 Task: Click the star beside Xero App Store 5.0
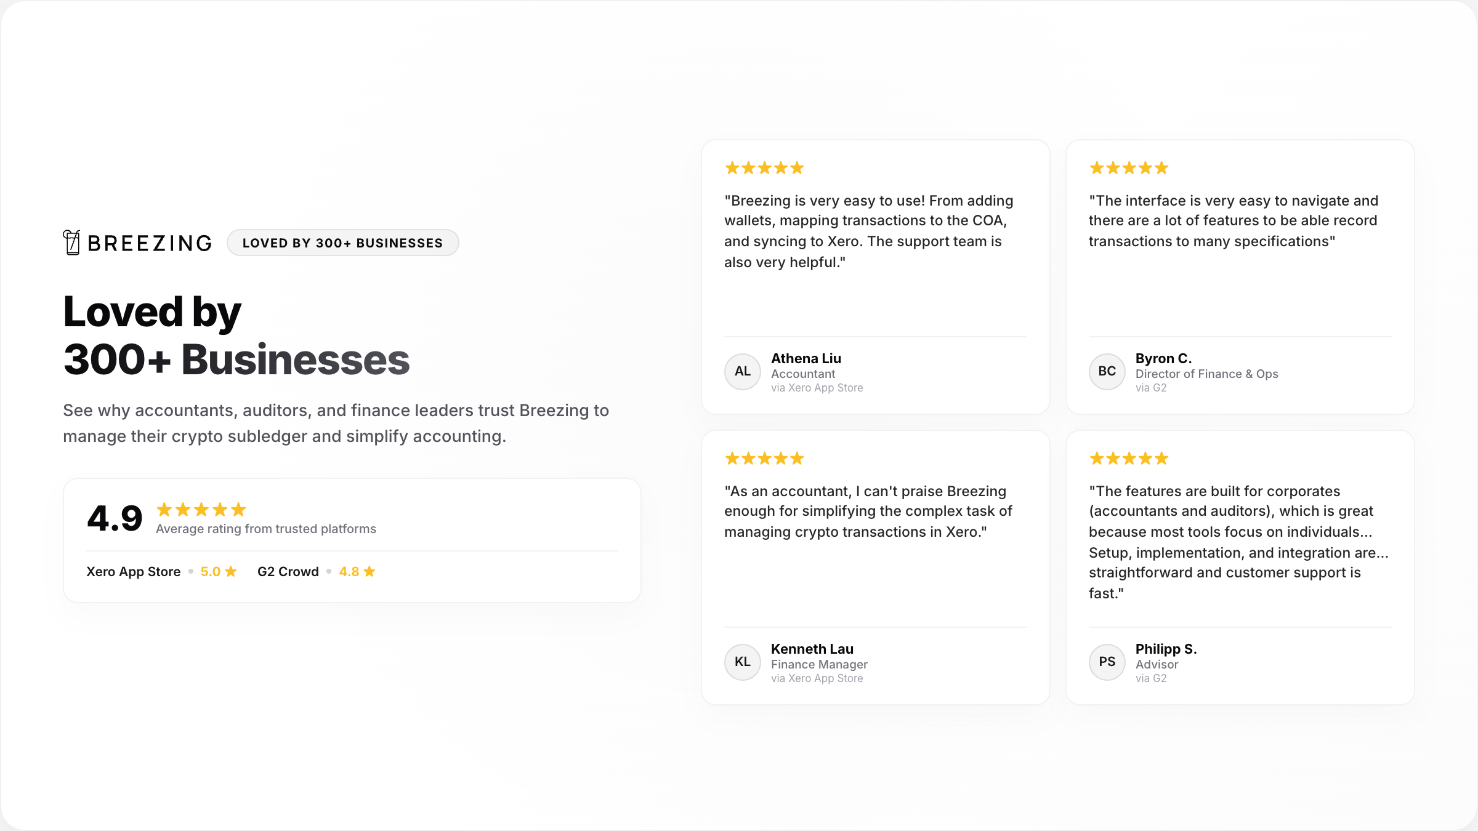pos(231,572)
